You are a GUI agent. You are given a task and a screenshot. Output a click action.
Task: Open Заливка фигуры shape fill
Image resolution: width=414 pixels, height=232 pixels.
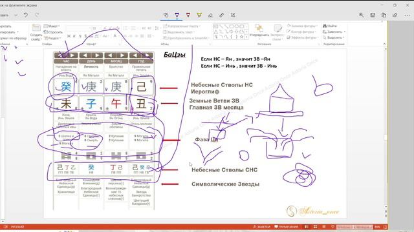(302, 26)
